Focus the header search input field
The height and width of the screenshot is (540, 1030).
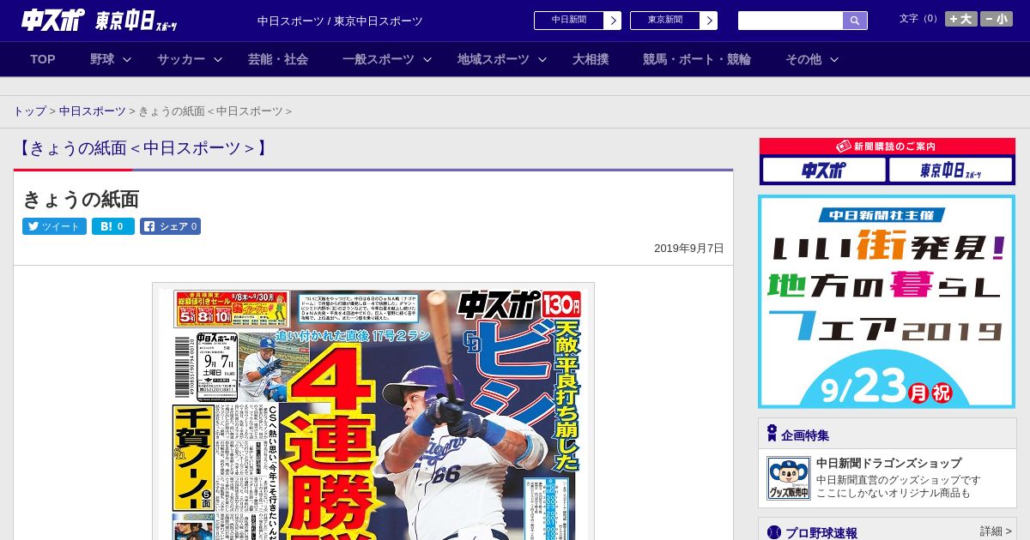point(791,21)
